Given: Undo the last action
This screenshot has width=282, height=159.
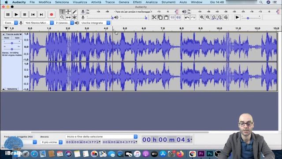Looking at the screenshot, I should [x=187, y=18].
